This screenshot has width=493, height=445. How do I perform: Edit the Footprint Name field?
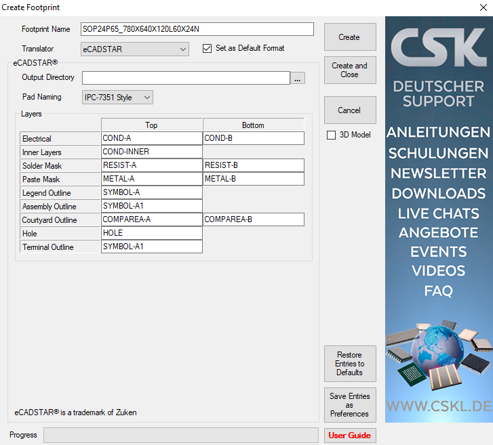pos(197,29)
